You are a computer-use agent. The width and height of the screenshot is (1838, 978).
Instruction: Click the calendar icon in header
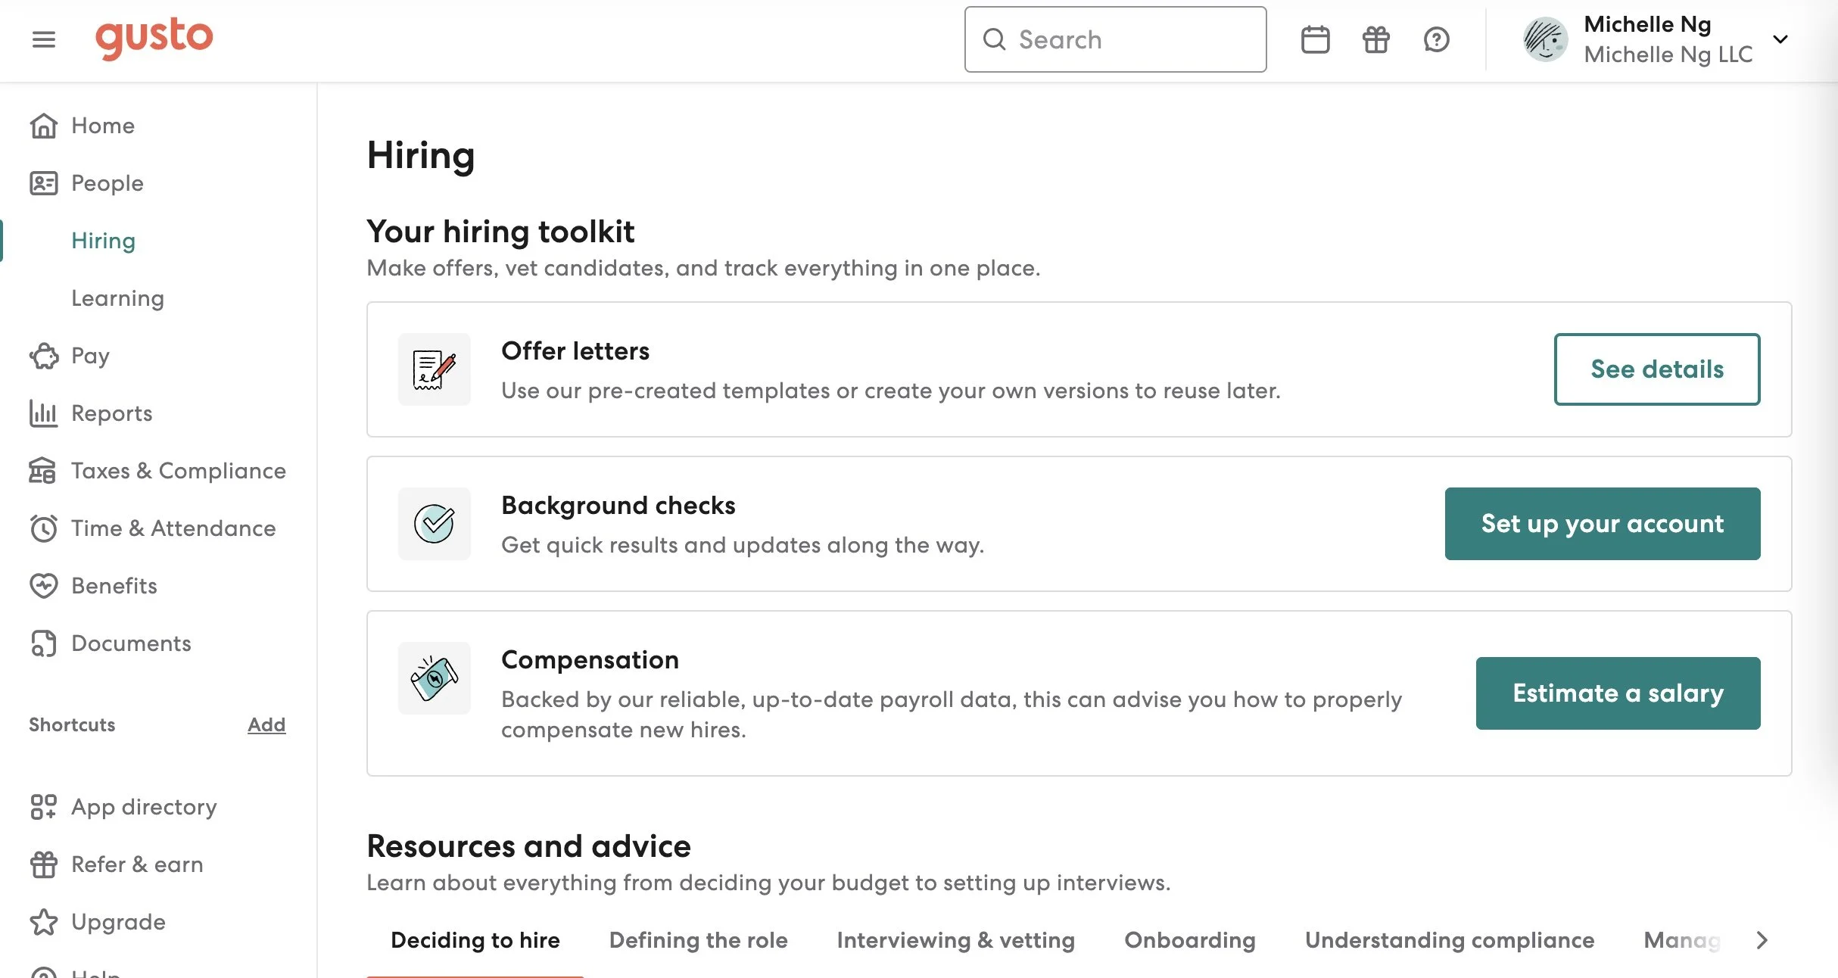click(1315, 39)
